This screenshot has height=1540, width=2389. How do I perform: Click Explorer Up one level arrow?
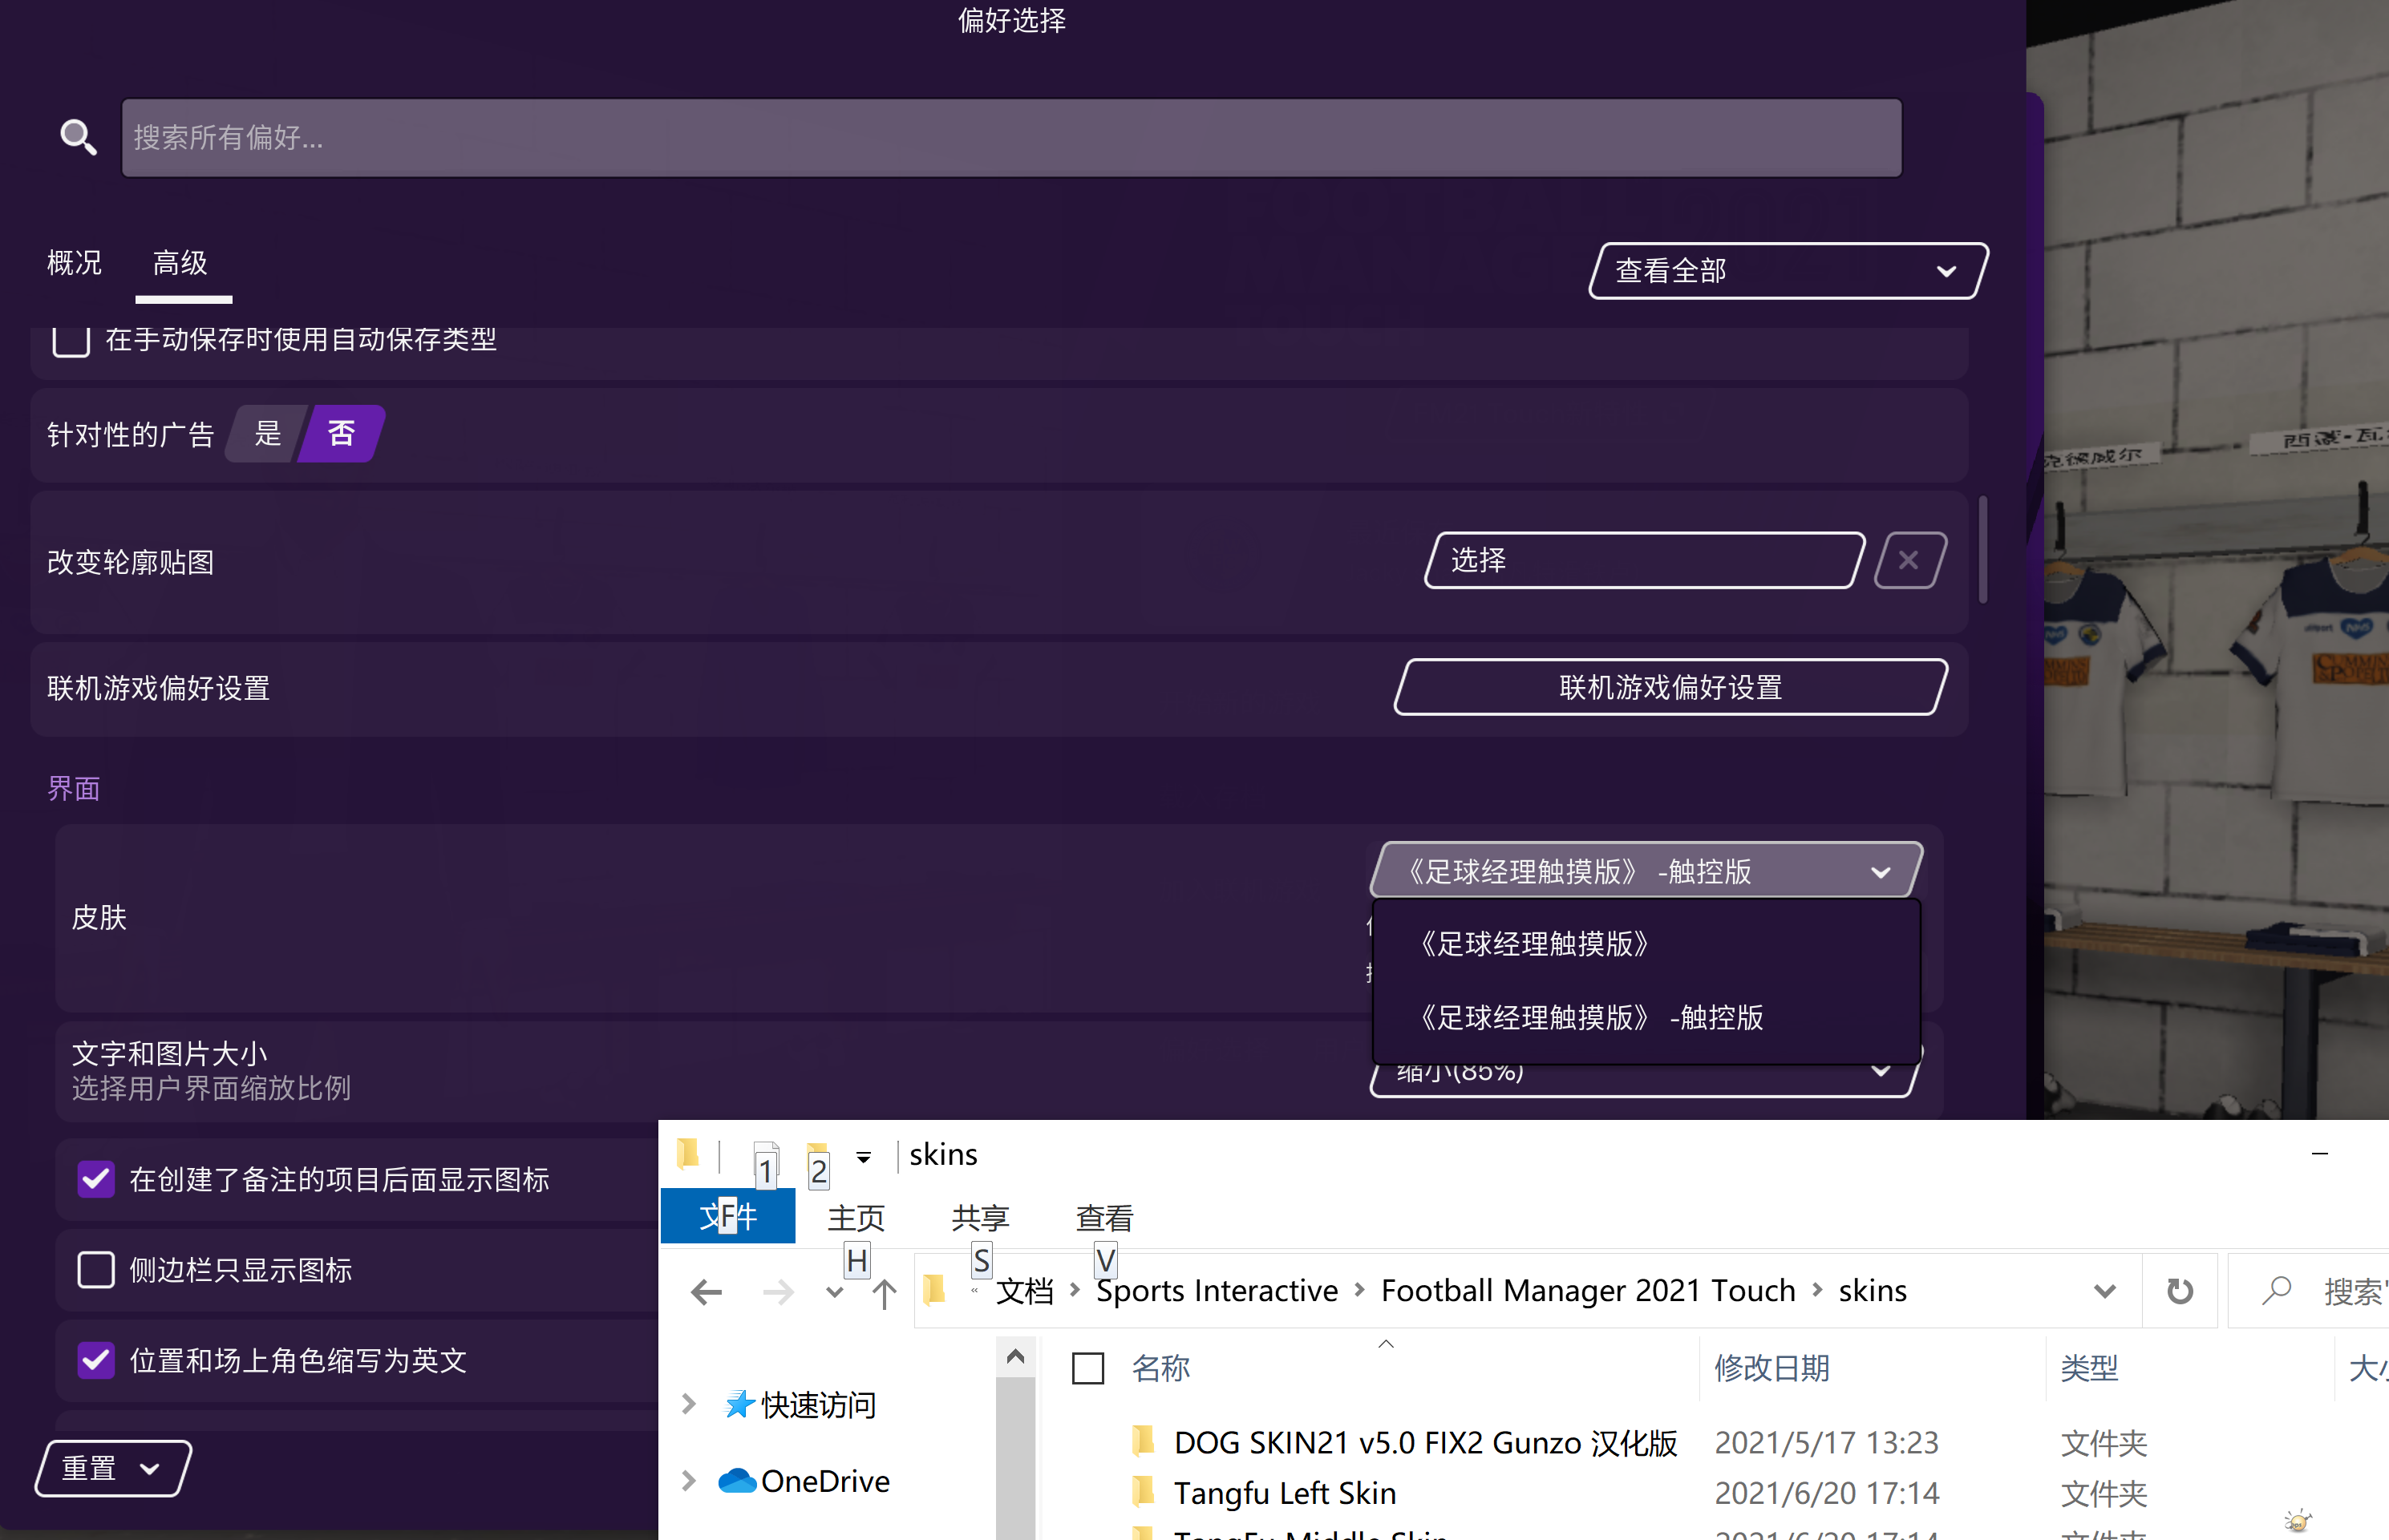point(885,1292)
